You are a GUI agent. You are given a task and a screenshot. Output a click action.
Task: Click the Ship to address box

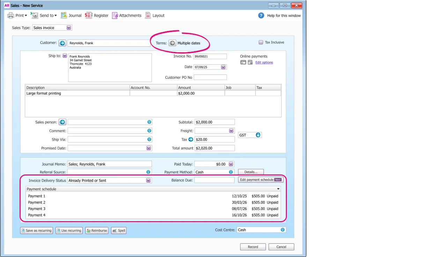[x=110, y=68]
